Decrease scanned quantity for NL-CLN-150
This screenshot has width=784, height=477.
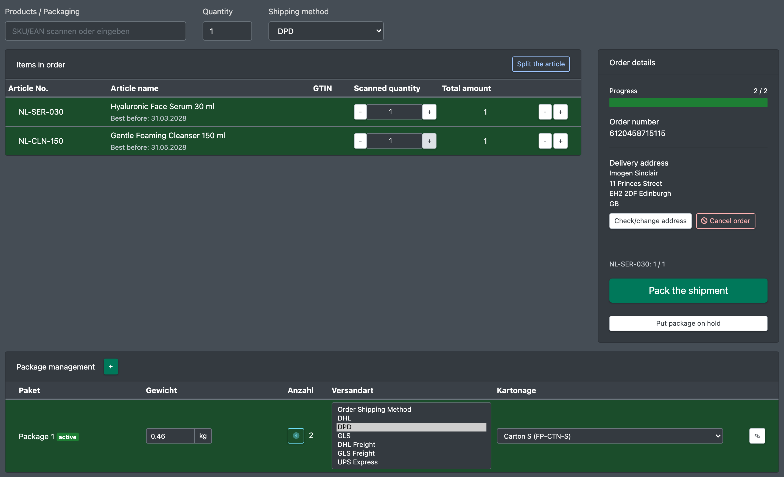click(x=360, y=141)
